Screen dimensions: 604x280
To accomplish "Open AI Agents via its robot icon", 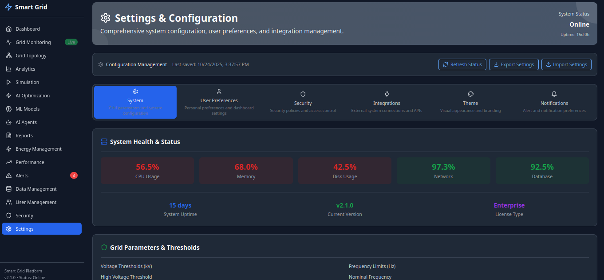I will (8, 122).
